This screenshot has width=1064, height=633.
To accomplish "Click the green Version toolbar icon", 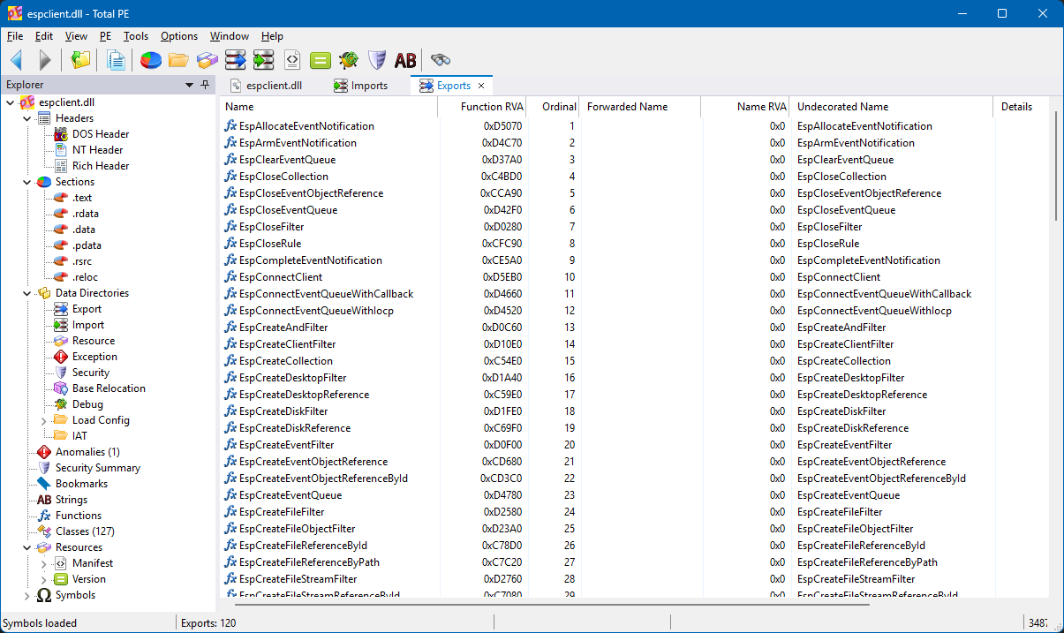I will tap(321, 60).
